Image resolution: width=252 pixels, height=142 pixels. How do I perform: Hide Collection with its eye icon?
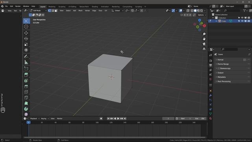[x=242, y=18]
